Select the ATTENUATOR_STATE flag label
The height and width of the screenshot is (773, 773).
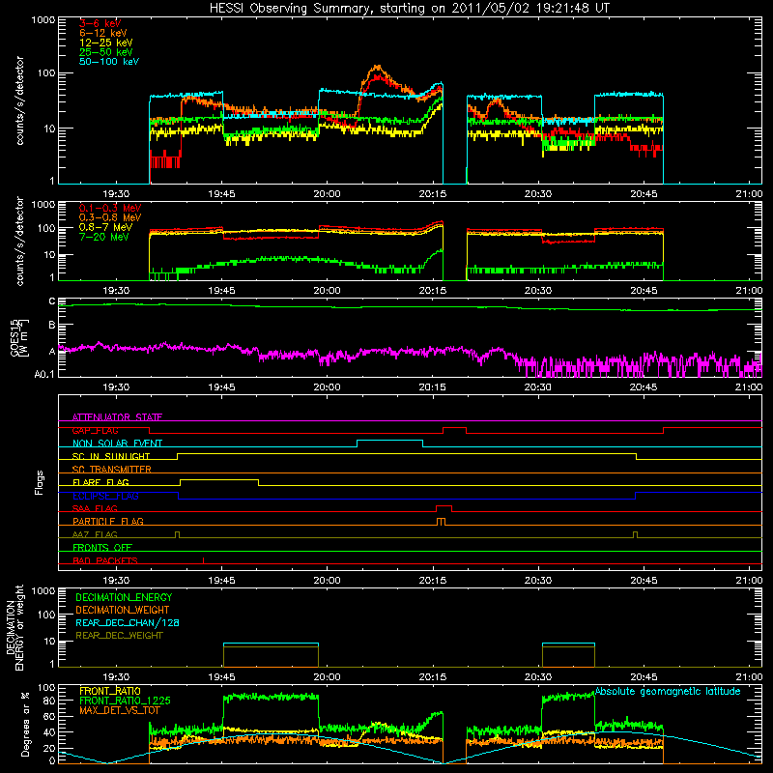click(117, 417)
